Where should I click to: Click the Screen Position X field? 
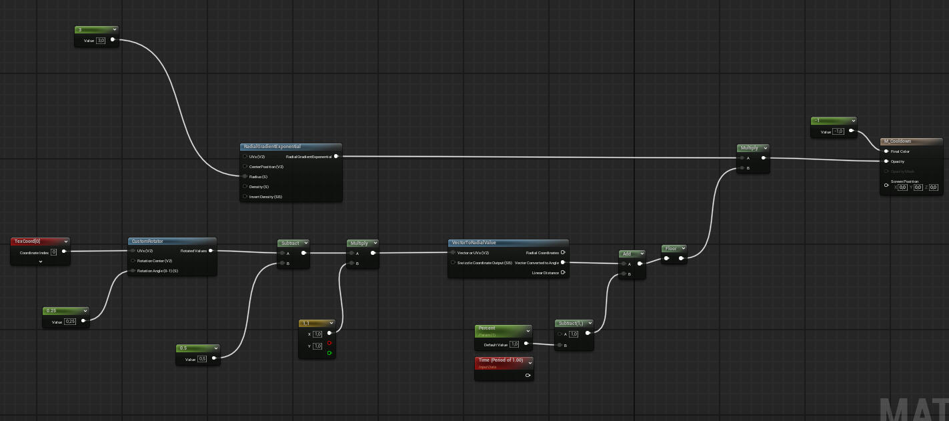(x=902, y=187)
